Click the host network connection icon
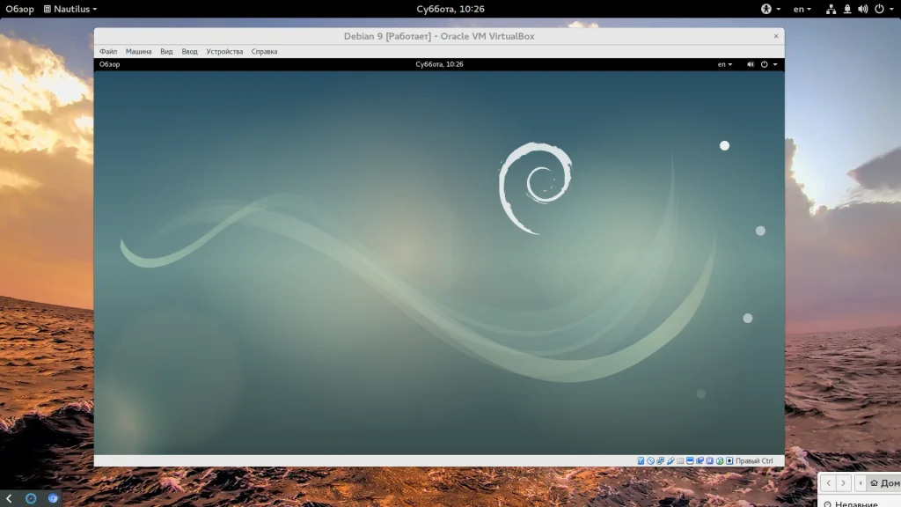 click(x=831, y=9)
